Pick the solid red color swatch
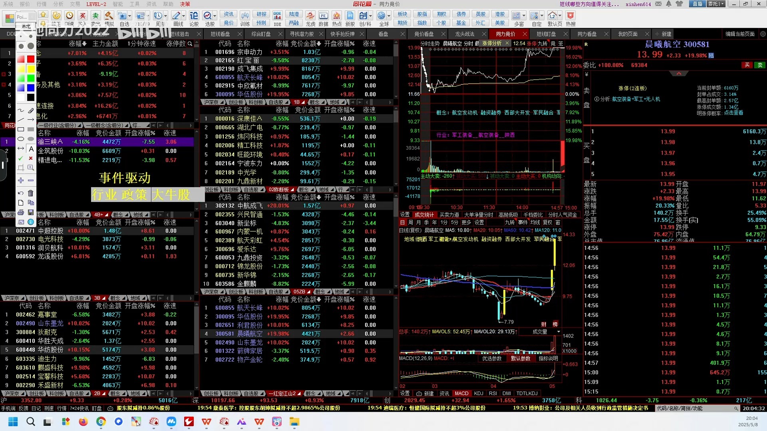This screenshot has width=767, height=431. [31, 59]
